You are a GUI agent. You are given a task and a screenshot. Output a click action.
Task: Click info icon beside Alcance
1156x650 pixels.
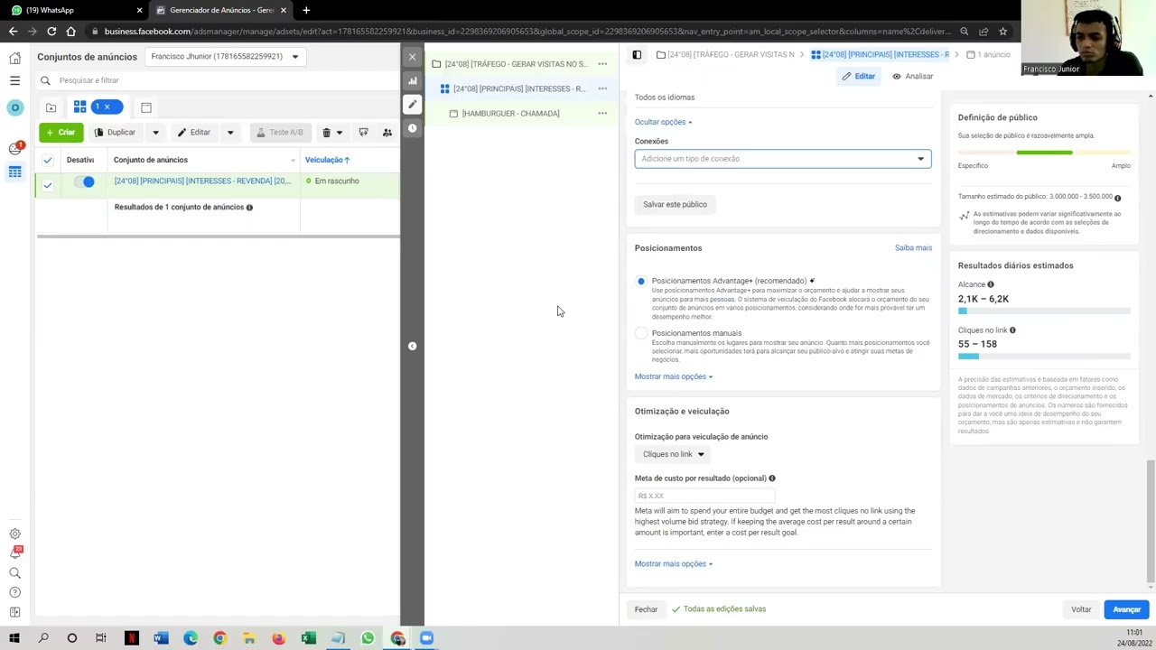[991, 284]
